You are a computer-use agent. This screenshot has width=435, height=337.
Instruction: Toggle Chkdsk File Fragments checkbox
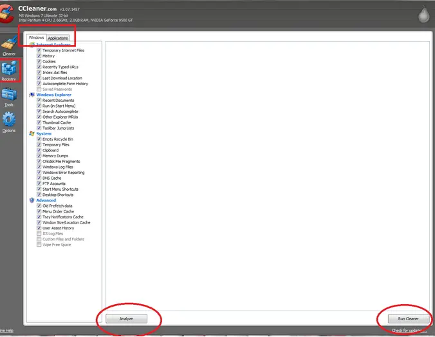(39, 162)
